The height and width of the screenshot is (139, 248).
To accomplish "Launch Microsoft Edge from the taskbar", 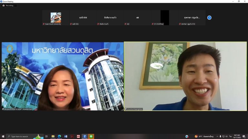I will pos(59,136).
